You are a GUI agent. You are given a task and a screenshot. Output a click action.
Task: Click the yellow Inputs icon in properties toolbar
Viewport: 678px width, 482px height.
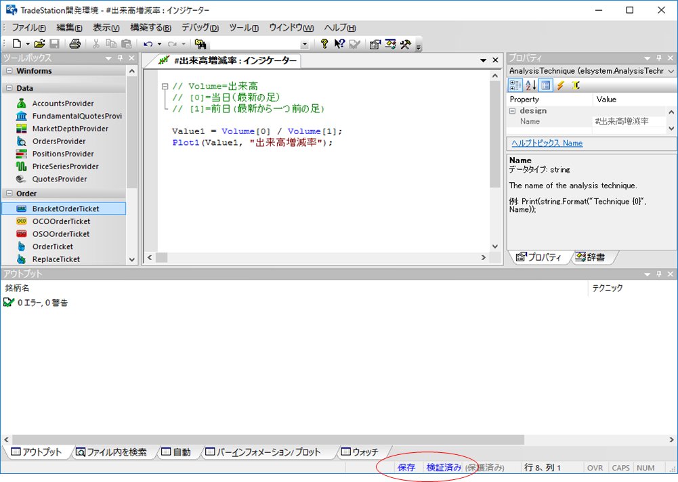(576, 85)
